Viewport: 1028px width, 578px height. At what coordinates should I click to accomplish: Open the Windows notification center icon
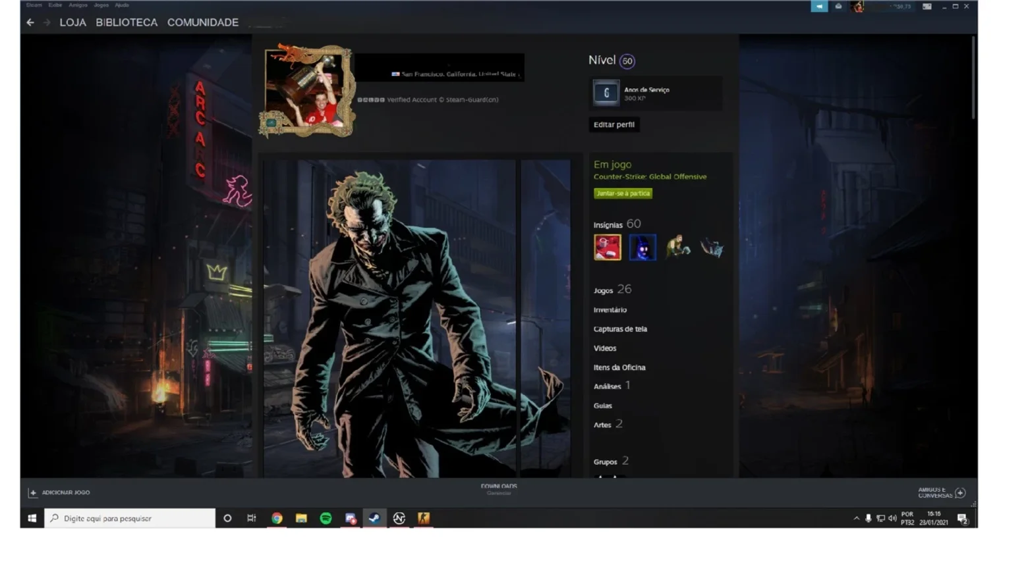[x=962, y=519]
